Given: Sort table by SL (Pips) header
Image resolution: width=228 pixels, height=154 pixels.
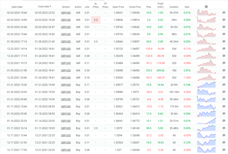Looking at the screenshot, I should (96, 5).
